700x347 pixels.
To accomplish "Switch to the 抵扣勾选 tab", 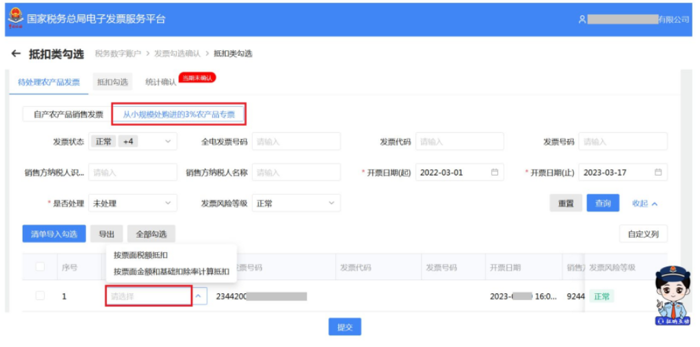I will click(x=112, y=82).
